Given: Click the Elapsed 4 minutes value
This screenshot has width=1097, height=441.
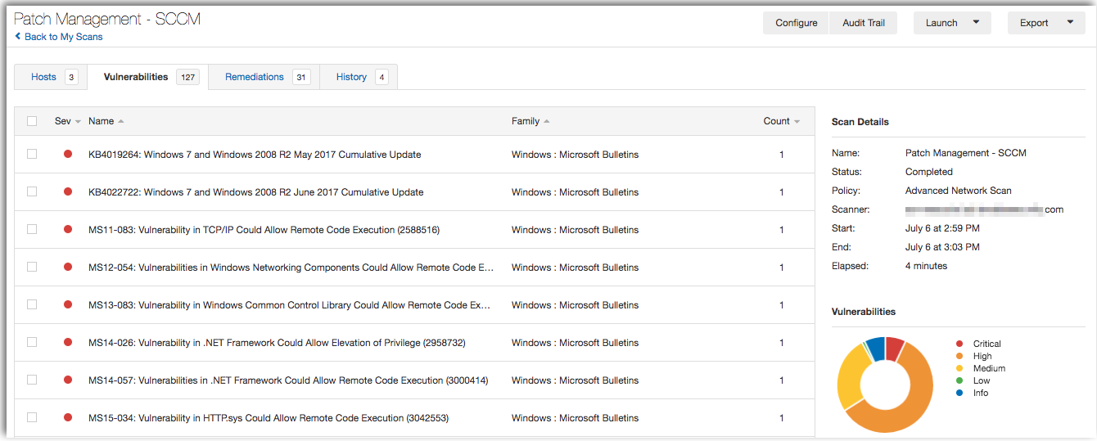Looking at the screenshot, I should tap(926, 266).
